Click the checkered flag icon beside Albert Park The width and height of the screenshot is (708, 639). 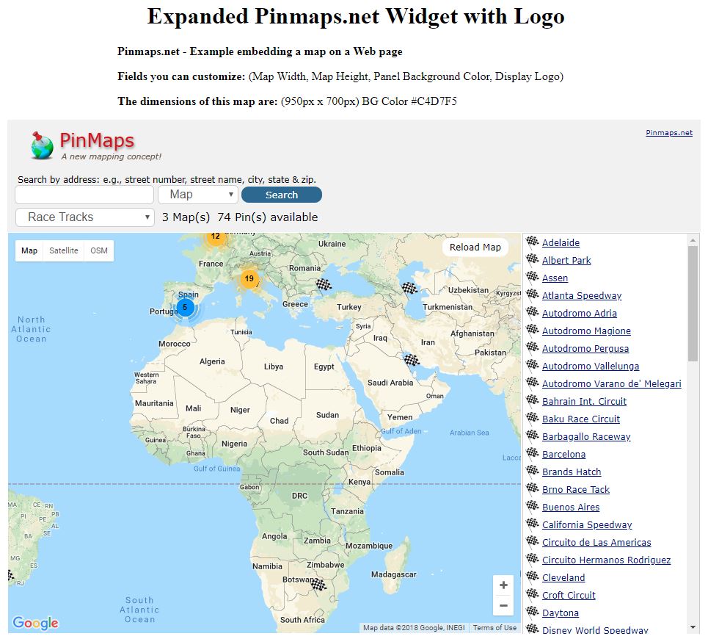[x=533, y=259]
